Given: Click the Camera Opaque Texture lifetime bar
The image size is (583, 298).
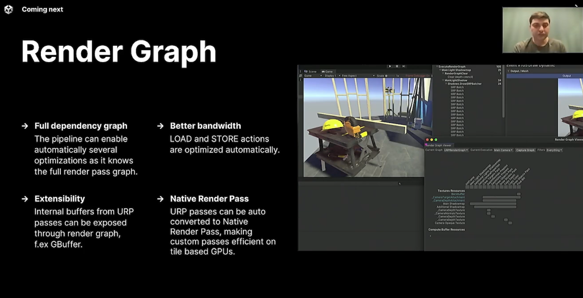Looking at the screenshot, I should coord(510,223).
